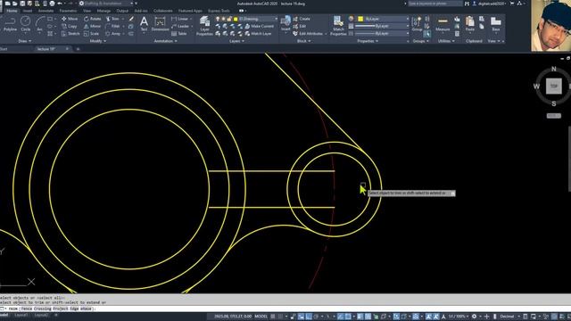This screenshot has height=321, width=571.
Task: Select the Arc tool
Action: point(39,24)
